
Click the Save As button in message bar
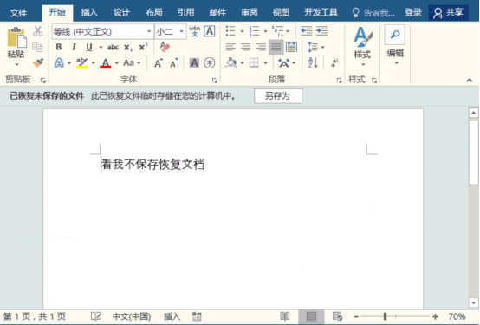coord(278,96)
